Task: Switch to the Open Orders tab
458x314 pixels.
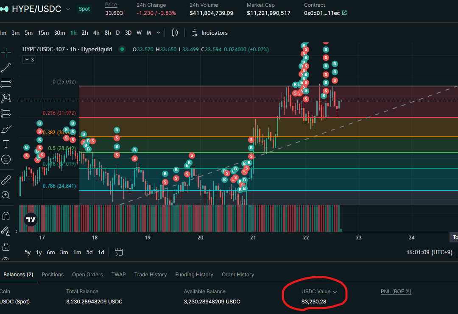Action: (x=87, y=275)
